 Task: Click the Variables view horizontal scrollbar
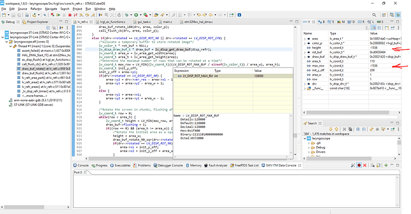tap(348, 112)
